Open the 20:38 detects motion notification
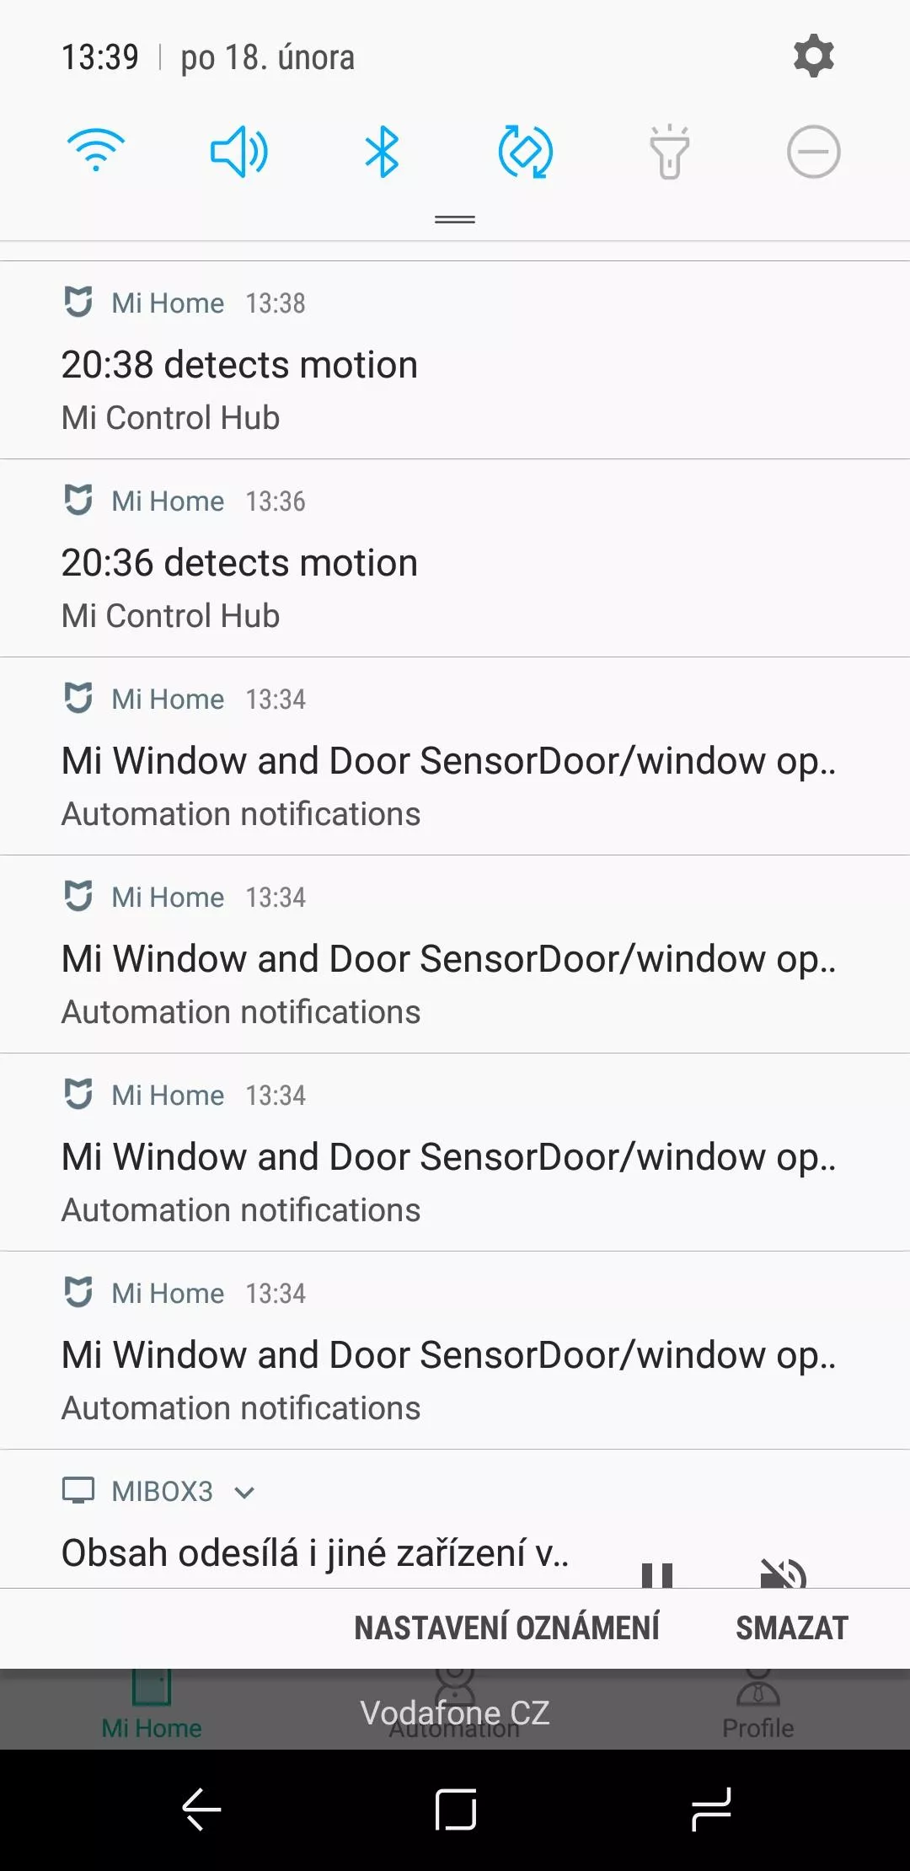The height and width of the screenshot is (1871, 910). click(x=455, y=361)
